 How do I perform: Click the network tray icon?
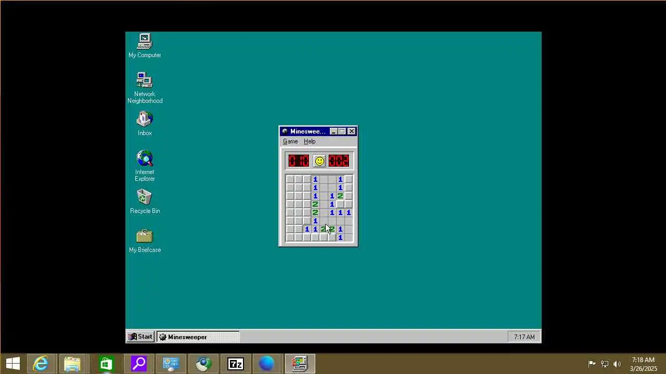point(605,364)
